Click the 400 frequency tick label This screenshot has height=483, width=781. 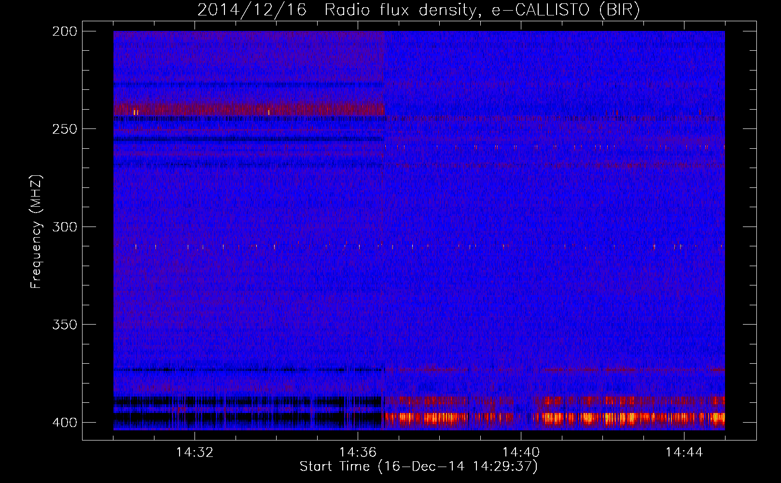point(64,423)
